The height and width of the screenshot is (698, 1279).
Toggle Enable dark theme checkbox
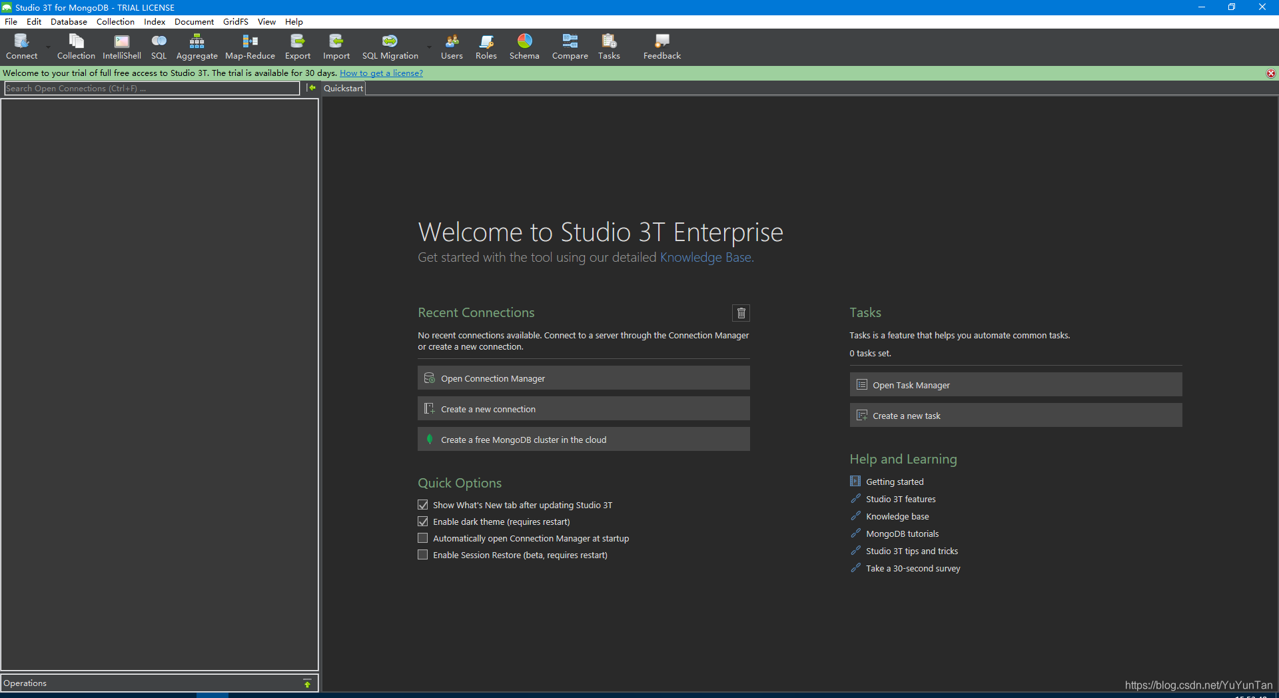tap(423, 522)
